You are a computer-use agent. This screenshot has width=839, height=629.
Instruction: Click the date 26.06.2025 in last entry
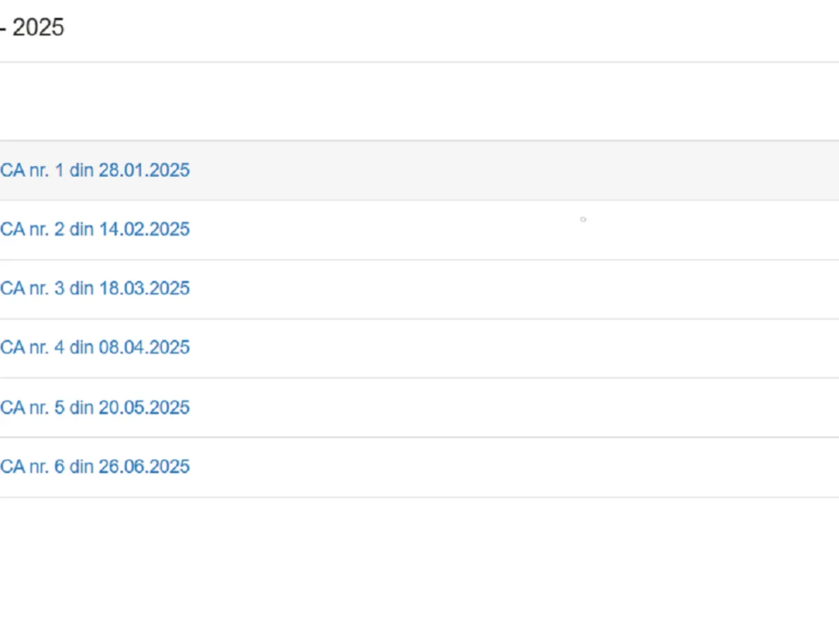(144, 467)
